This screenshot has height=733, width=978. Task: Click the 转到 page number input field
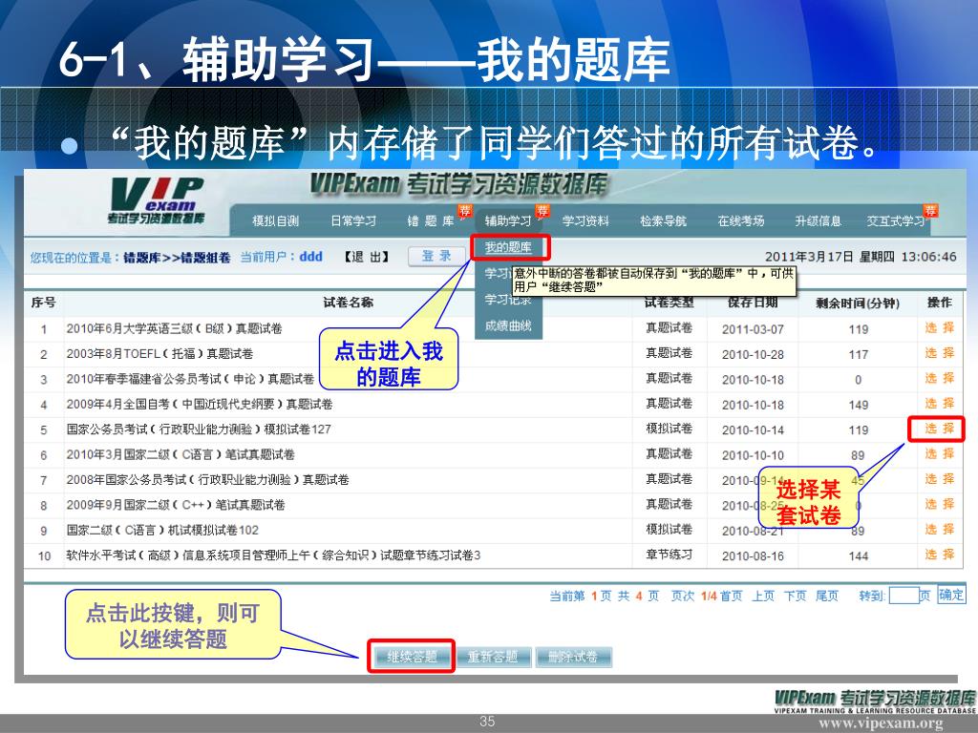point(904,596)
